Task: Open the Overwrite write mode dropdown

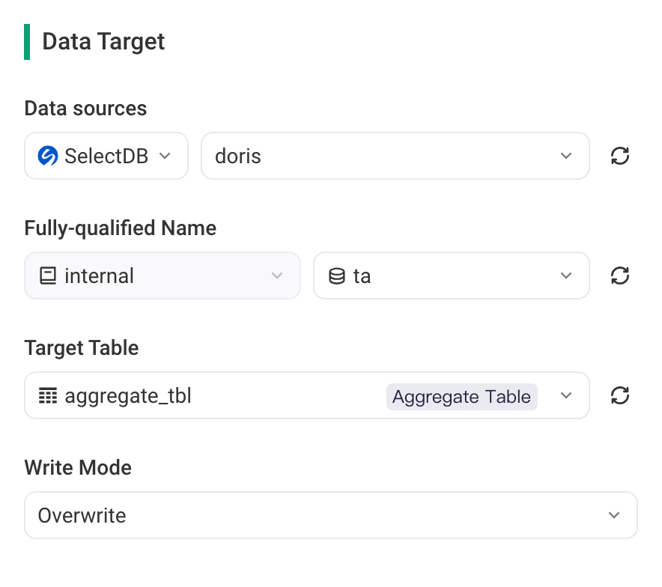Action: (331, 515)
